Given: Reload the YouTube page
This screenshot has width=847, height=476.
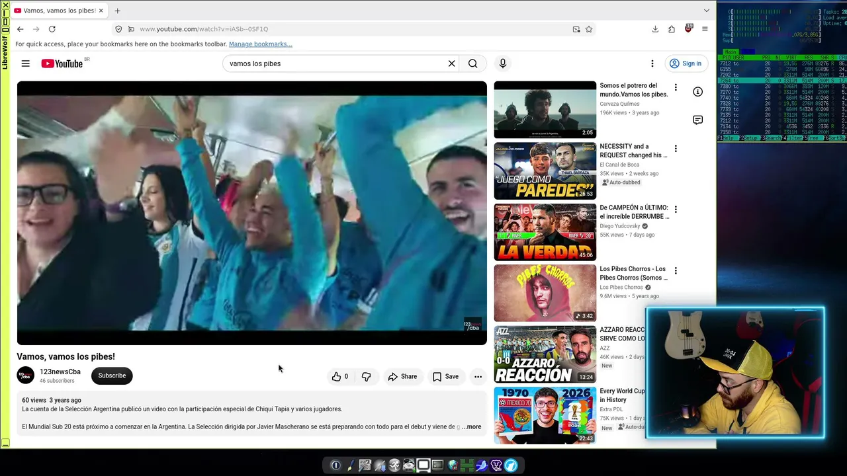Looking at the screenshot, I should pos(52,29).
